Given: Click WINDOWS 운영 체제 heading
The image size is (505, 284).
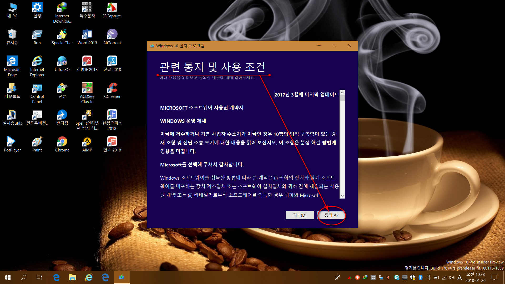Looking at the screenshot, I should tap(183, 121).
